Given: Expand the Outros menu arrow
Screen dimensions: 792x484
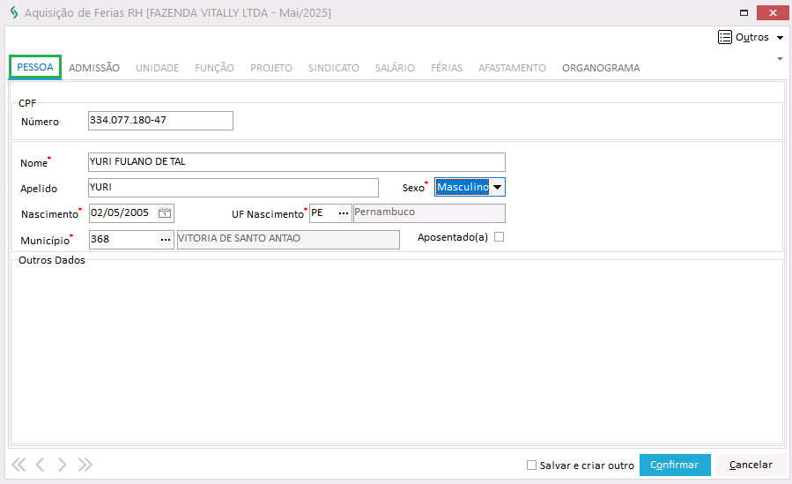Looking at the screenshot, I should coord(780,38).
